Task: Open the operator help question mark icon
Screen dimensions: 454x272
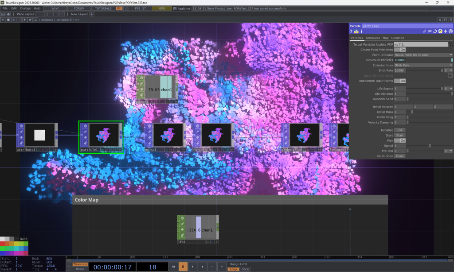Action: point(351,31)
